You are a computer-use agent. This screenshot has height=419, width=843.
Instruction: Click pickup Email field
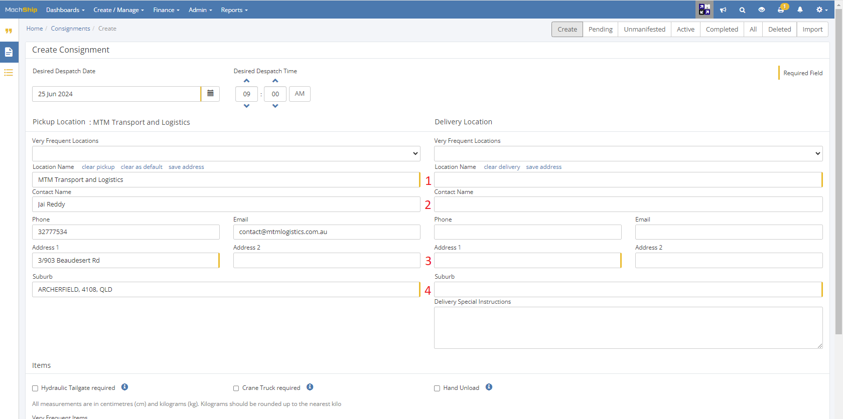pyautogui.click(x=327, y=232)
